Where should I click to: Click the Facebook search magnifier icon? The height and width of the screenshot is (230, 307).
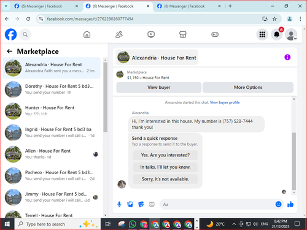[x=25, y=34]
